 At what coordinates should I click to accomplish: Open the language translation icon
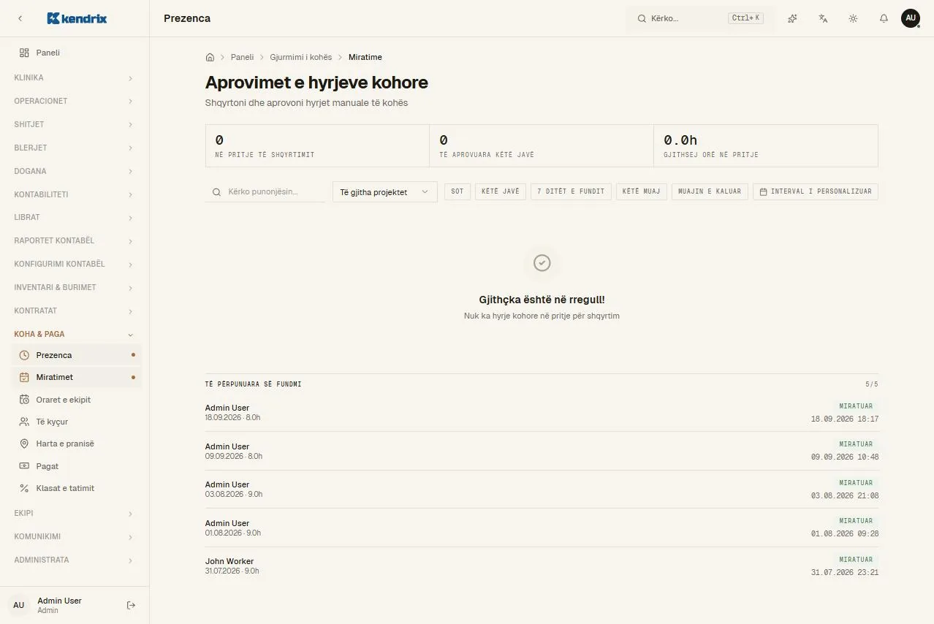click(823, 18)
